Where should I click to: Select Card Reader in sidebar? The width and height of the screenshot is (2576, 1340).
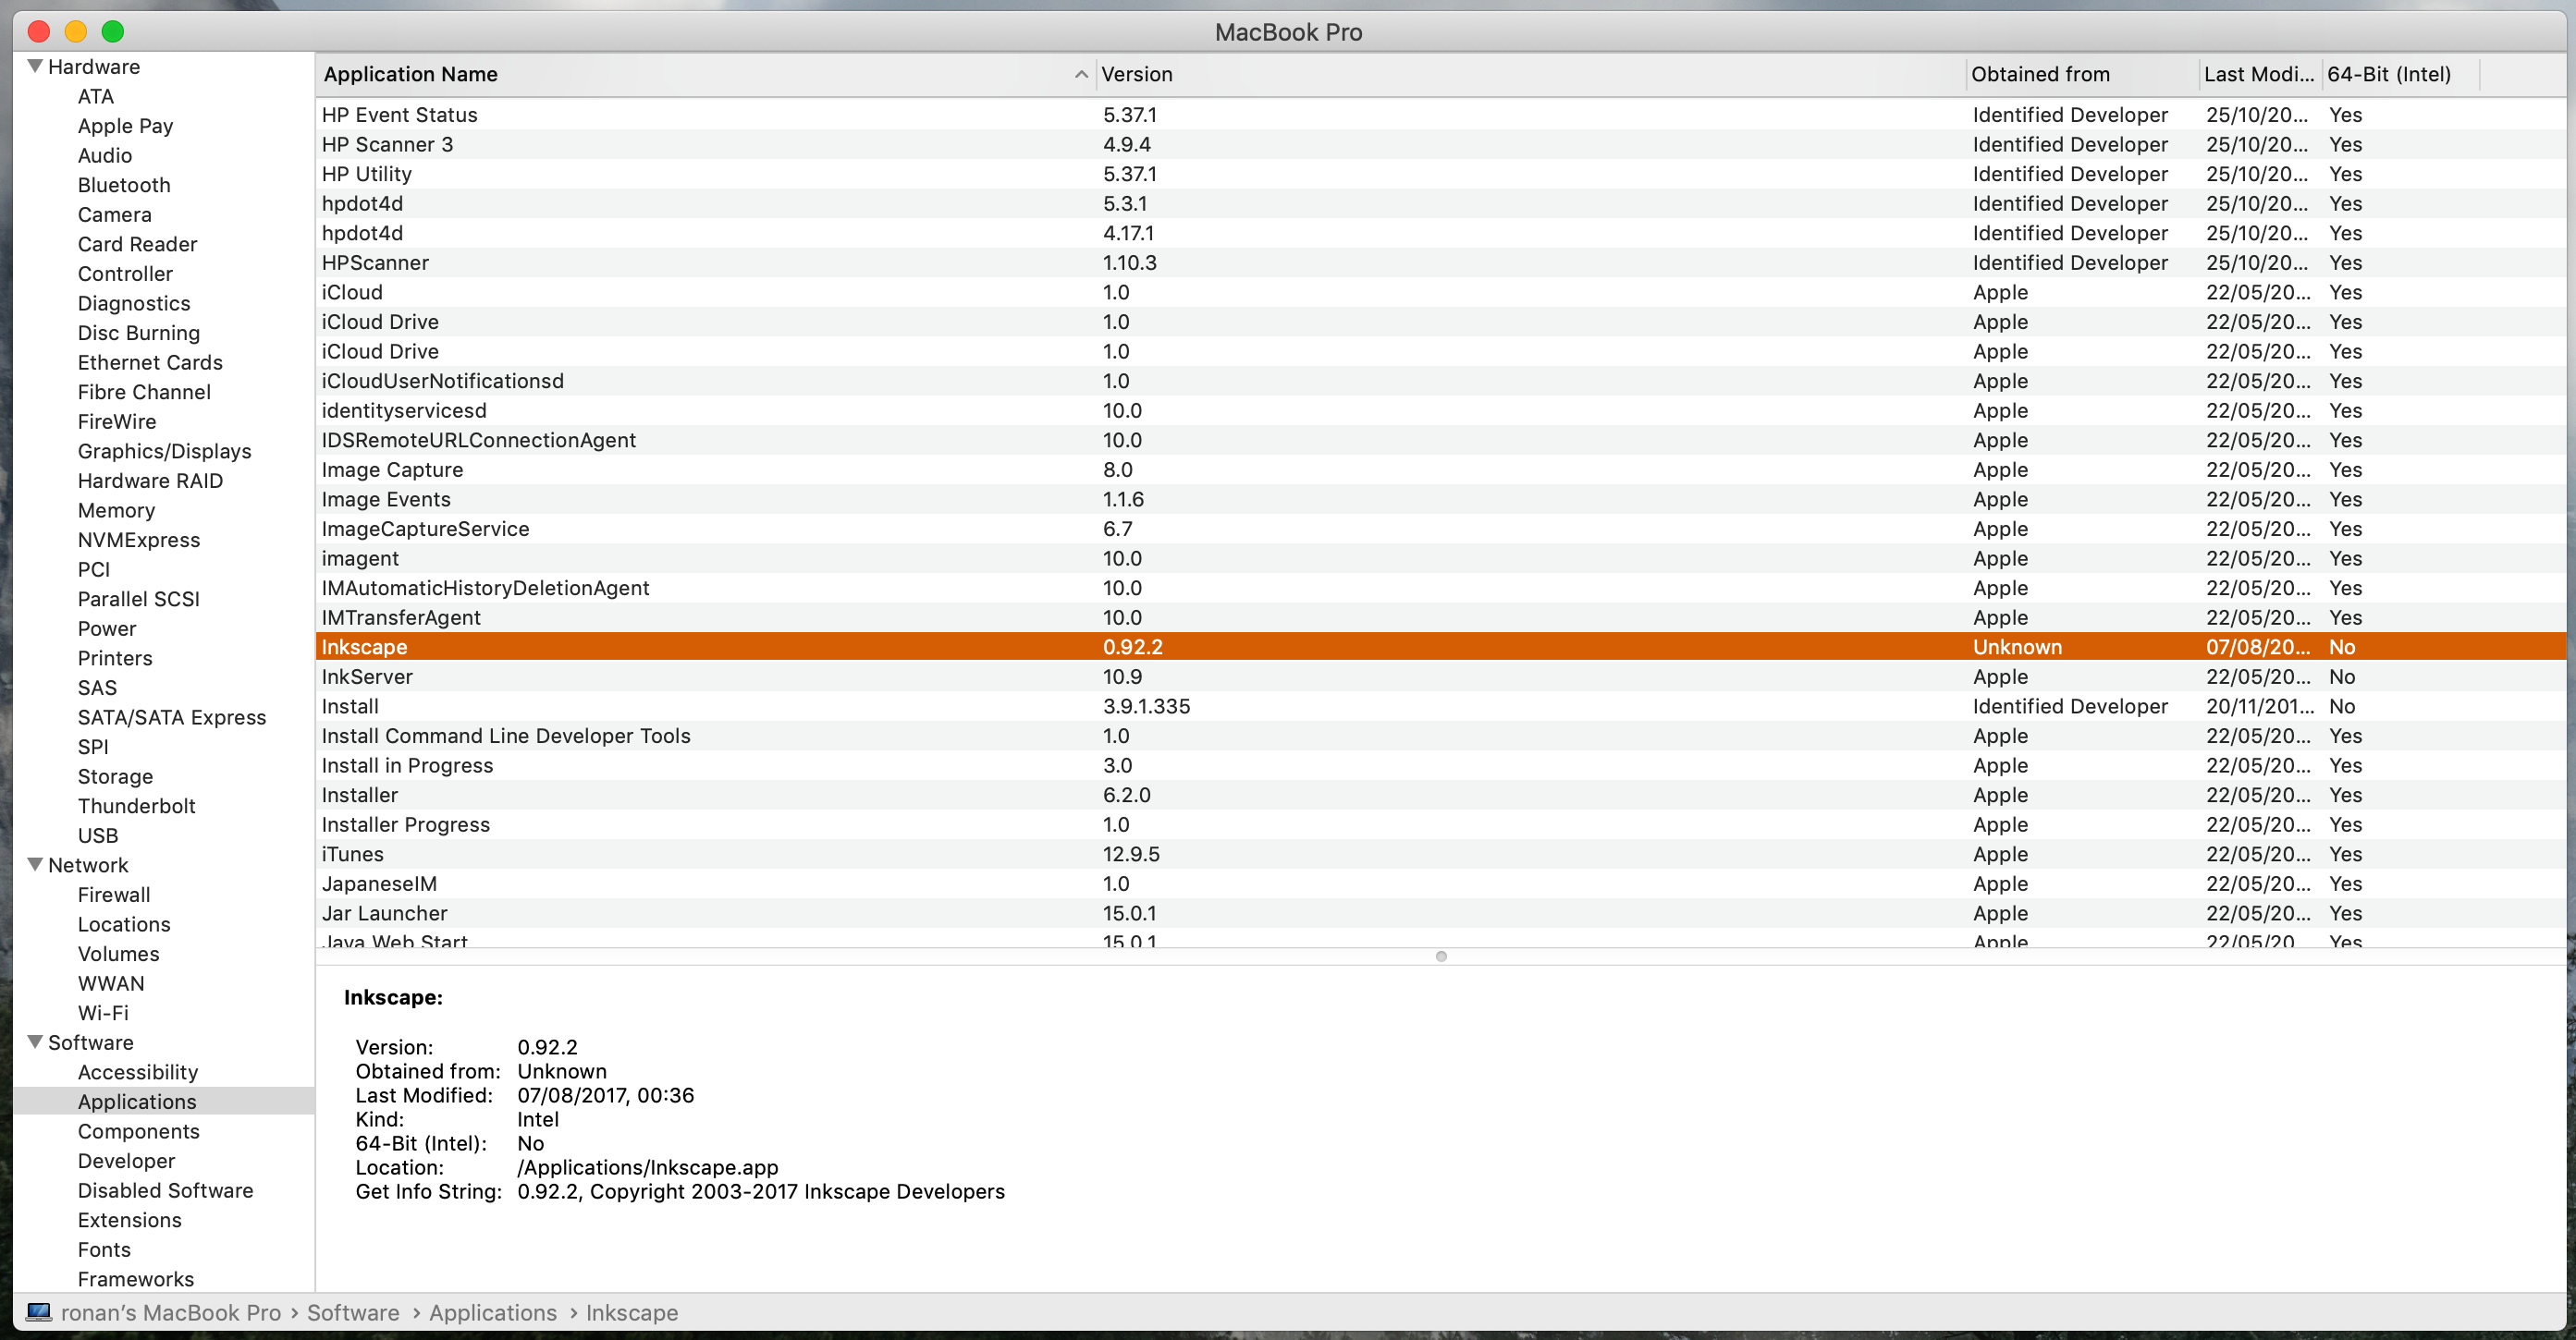(x=138, y=244)
